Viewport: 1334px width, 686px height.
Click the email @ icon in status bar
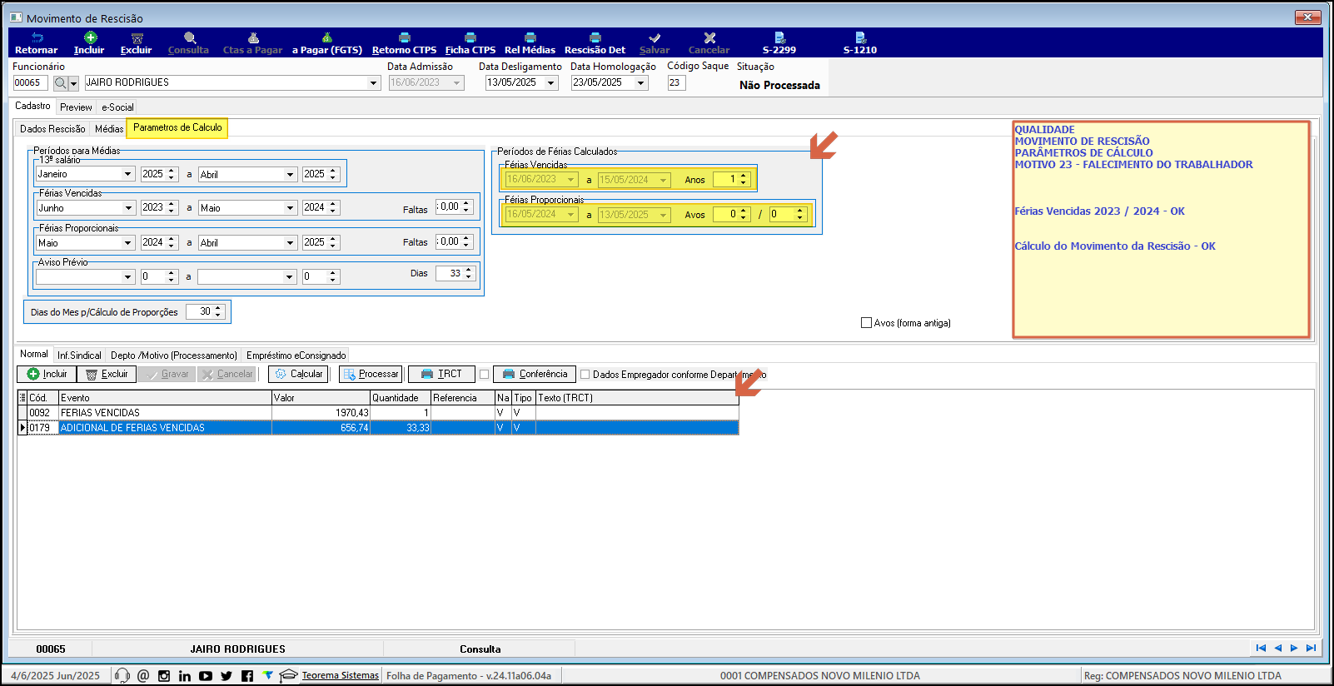[143, 675]
